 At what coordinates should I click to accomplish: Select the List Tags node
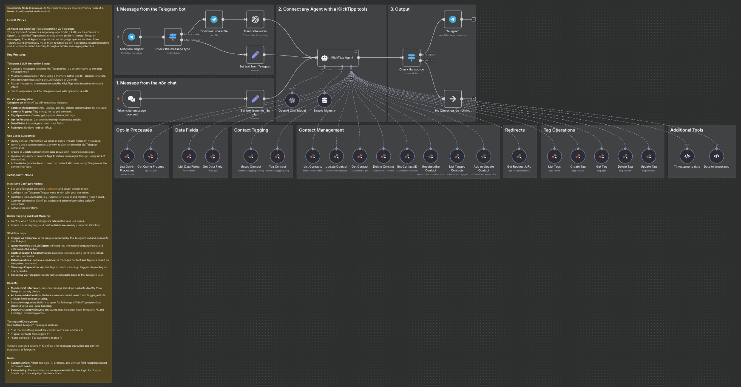coord(554,156)
